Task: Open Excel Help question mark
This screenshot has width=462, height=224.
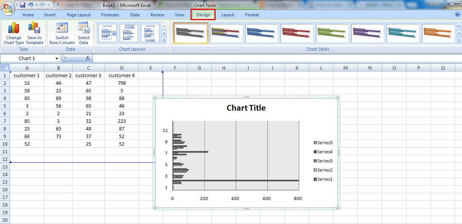Action: click(457, 14)
